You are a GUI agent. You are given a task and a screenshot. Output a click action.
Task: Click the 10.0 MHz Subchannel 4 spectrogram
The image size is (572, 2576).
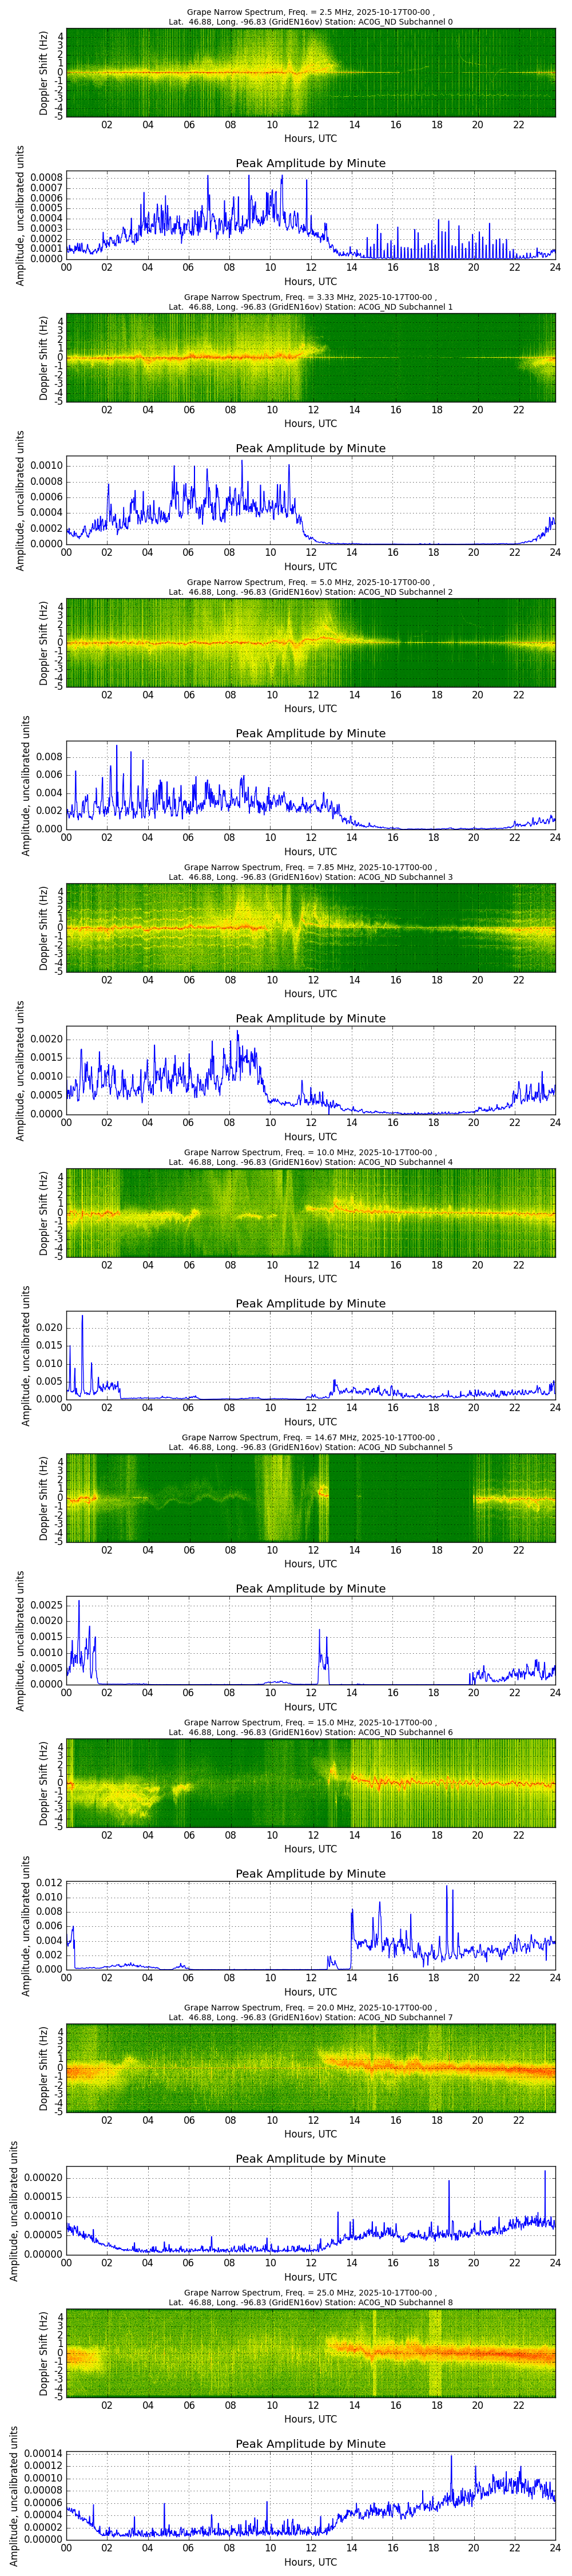click(x=310, y=1213)
